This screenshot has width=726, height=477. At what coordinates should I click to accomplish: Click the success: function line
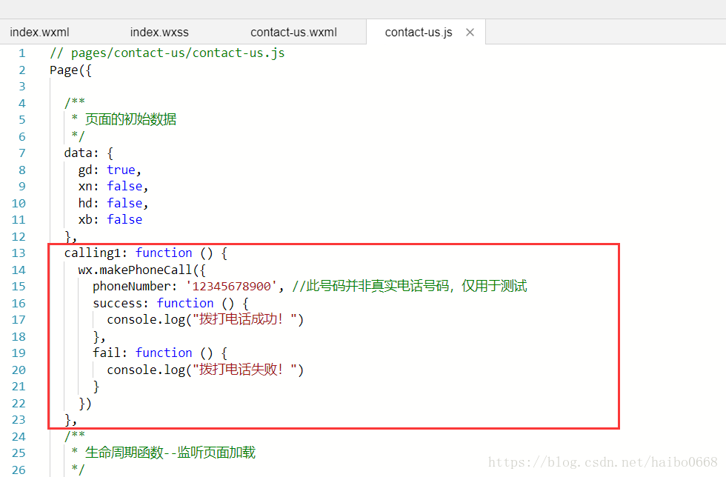point(171,304)
